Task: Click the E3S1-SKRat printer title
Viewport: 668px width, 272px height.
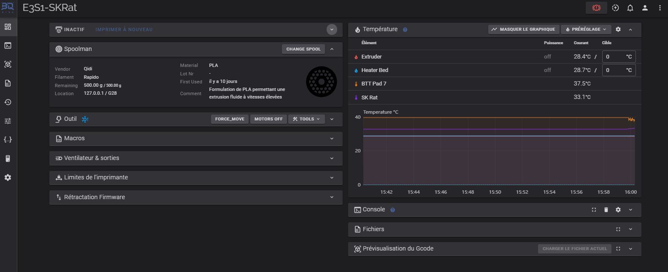Action: (50, 8)
